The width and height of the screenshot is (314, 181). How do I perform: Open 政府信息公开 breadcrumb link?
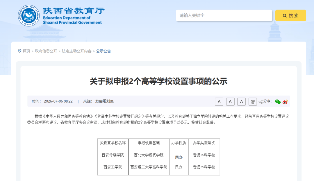[x=46, y=51]
